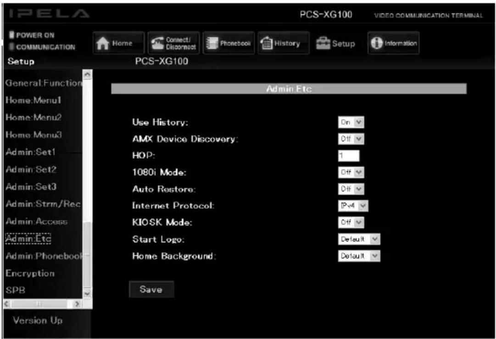The height and width of the screenshot is (339, 496).
Task: Click the sidebar scroll up arrow
Action: pos(87,74)
